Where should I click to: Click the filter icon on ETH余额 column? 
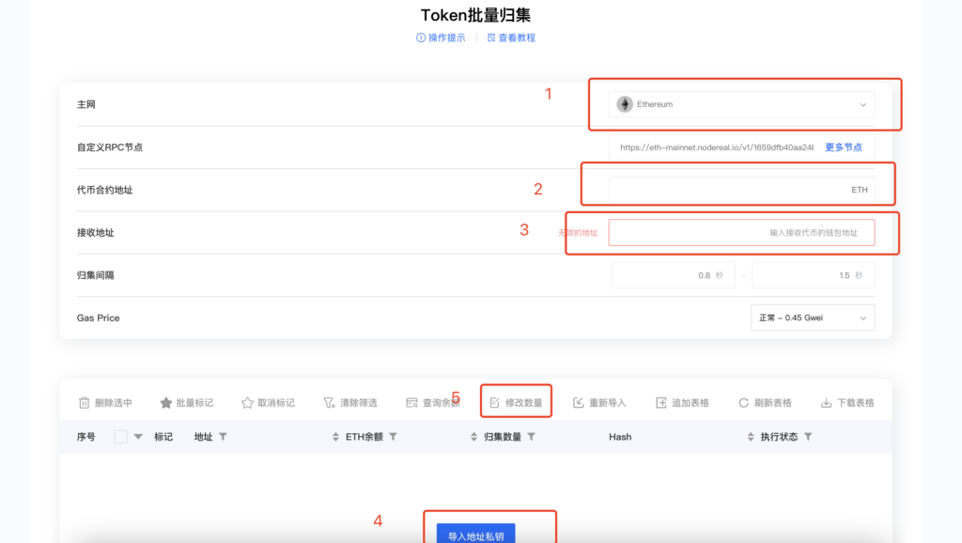394,437
